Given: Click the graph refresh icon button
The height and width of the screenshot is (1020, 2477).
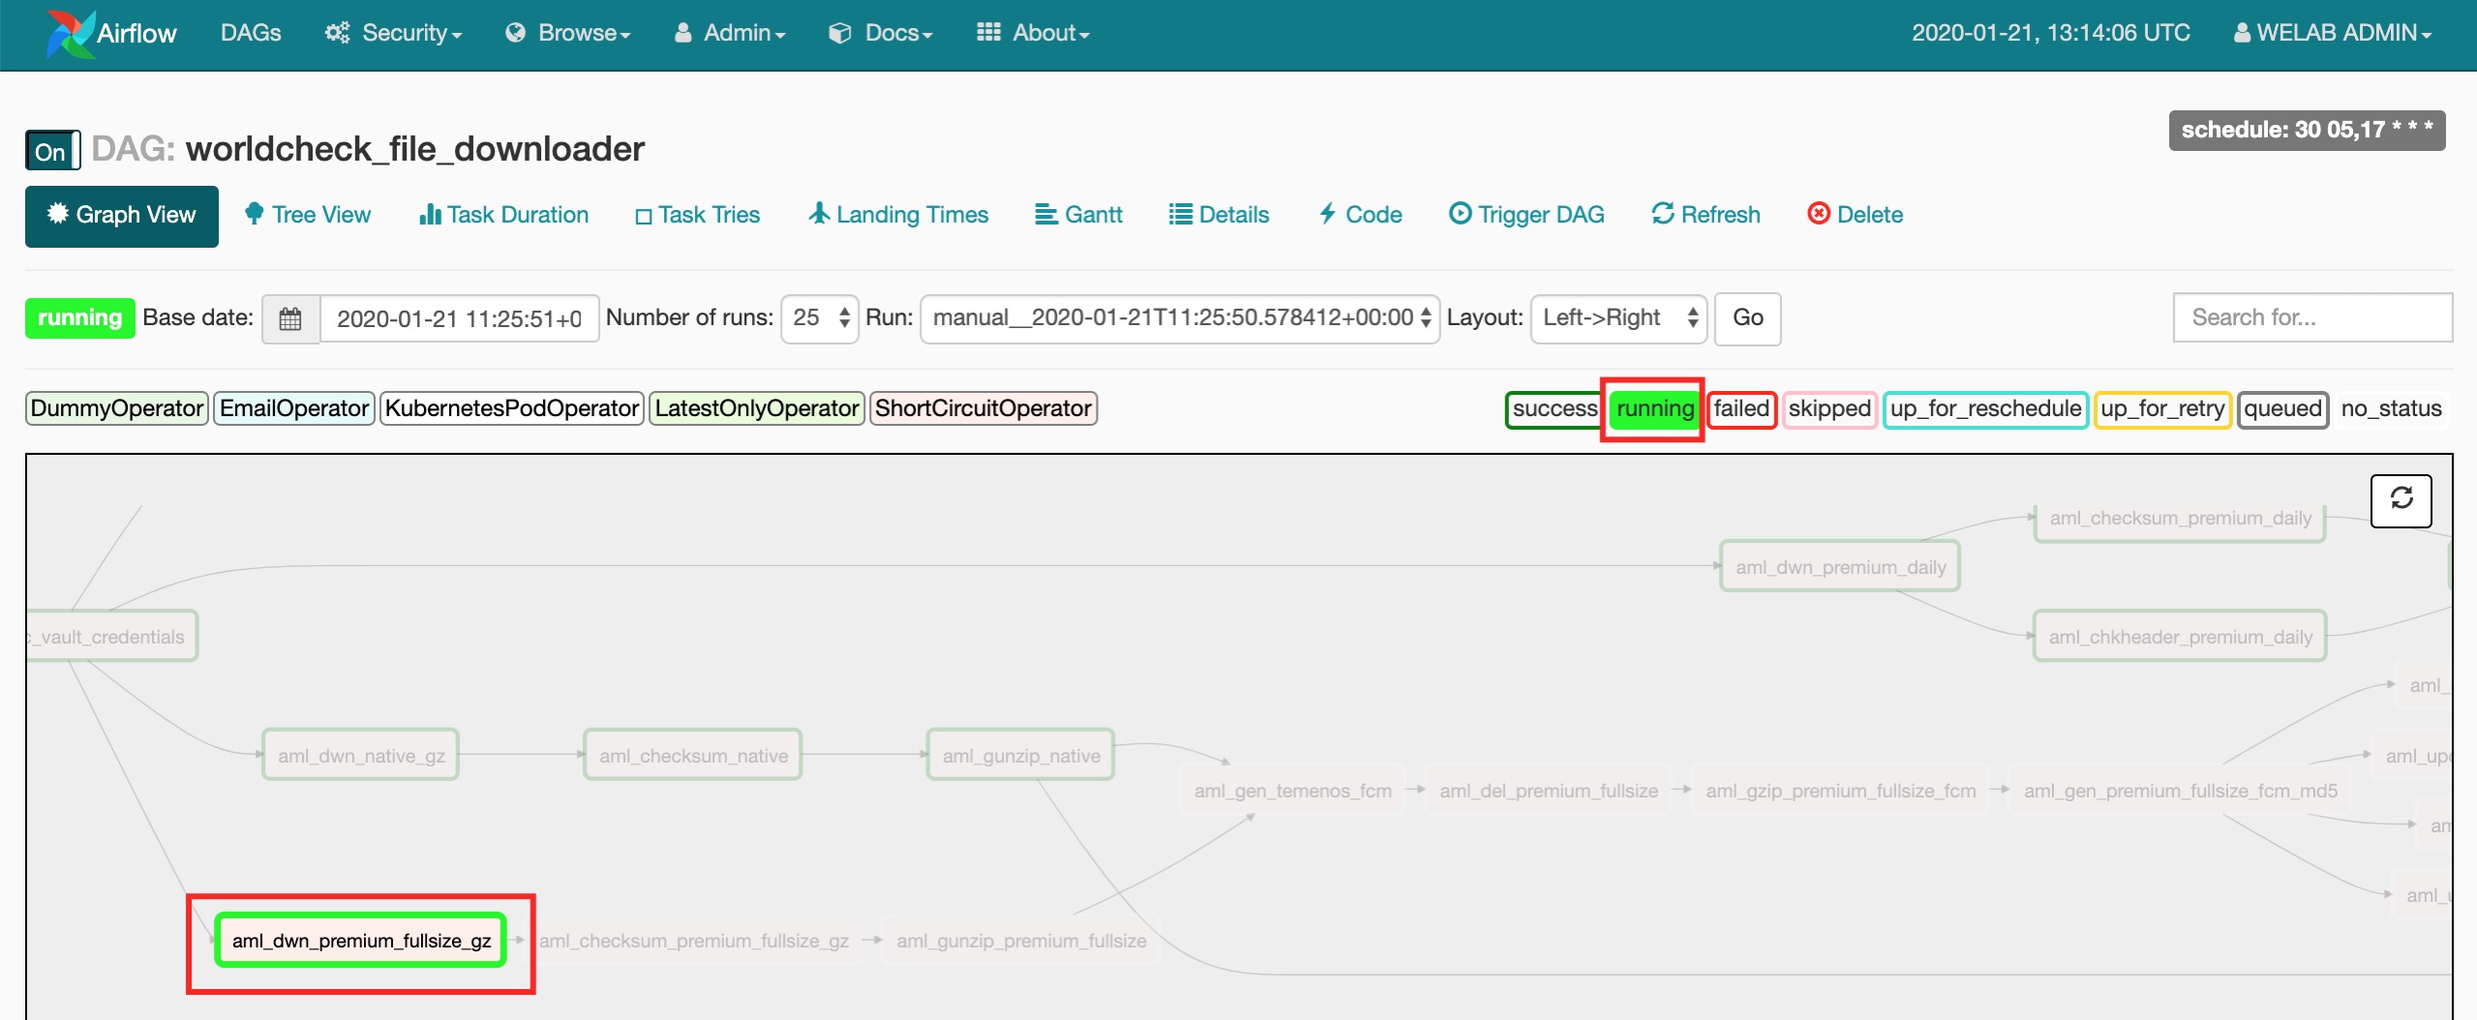Looking at the screenshot, I should [x=2401, y=499].
